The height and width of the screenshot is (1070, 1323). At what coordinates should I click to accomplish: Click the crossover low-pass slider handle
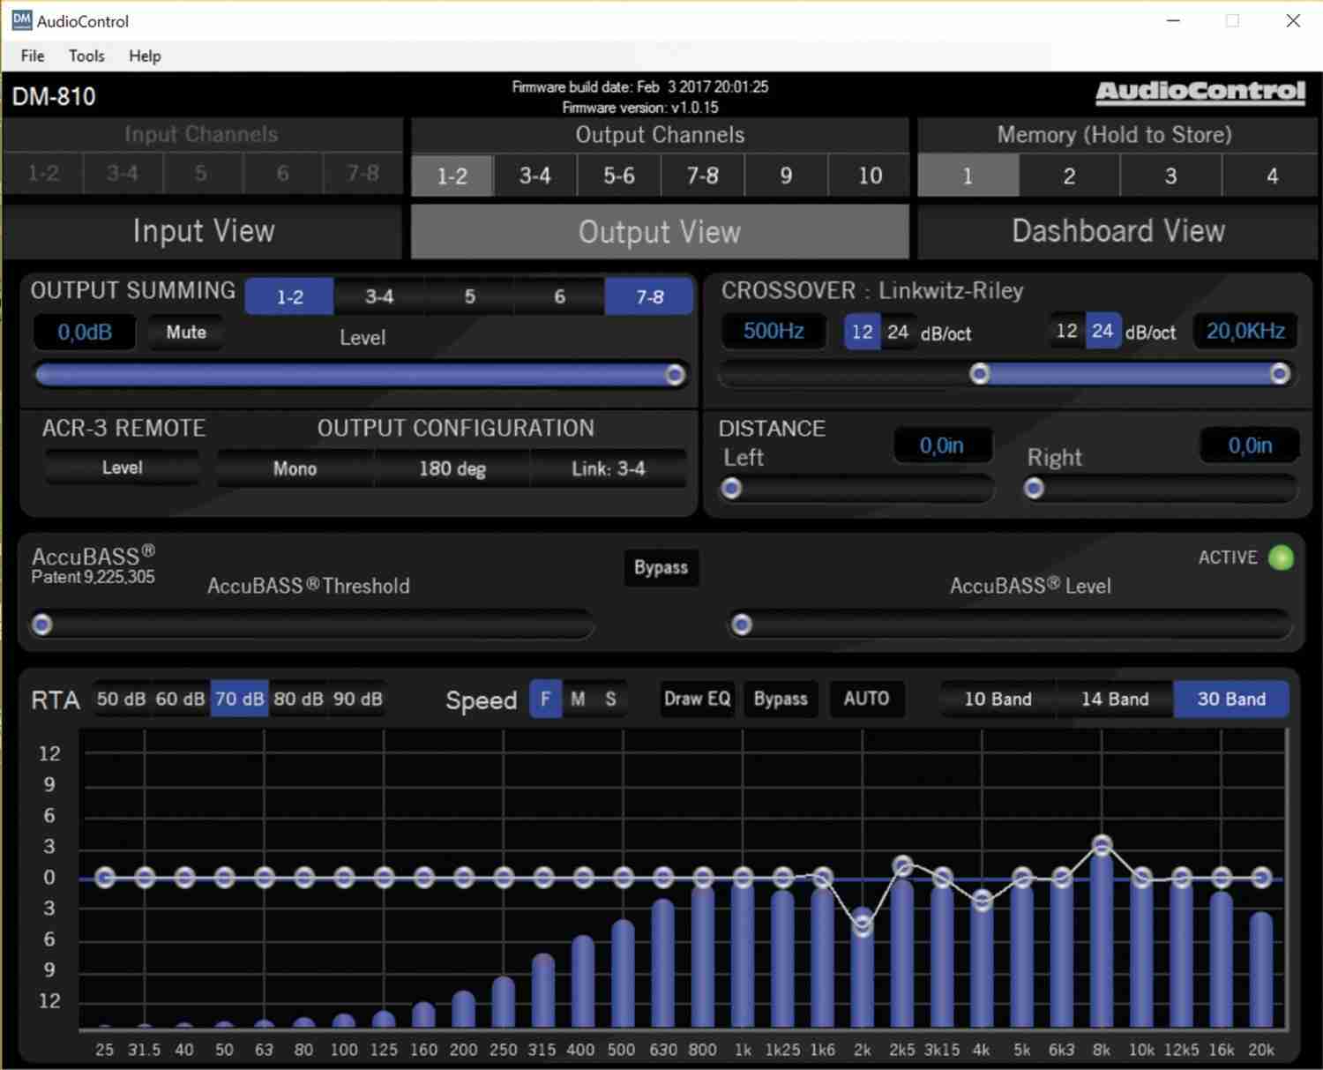point(1279,374)
